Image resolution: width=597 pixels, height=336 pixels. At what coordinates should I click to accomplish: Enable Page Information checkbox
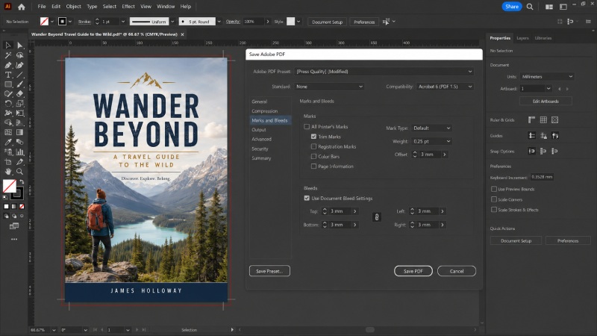pos(313,166)
